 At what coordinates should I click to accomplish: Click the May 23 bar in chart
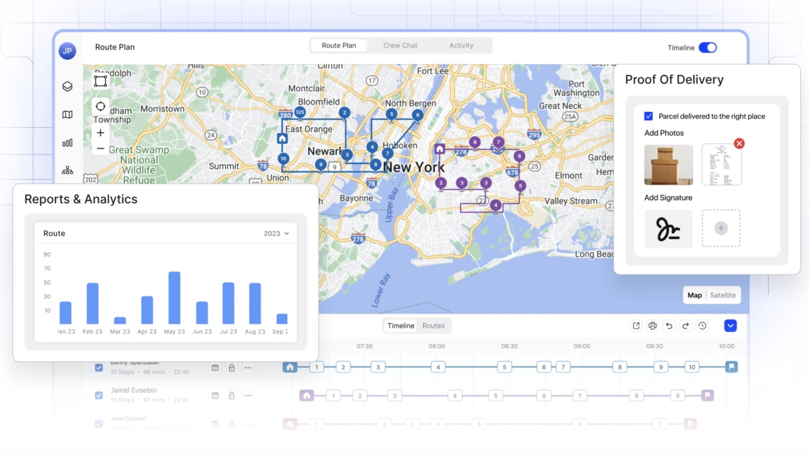tap(174, 298)
